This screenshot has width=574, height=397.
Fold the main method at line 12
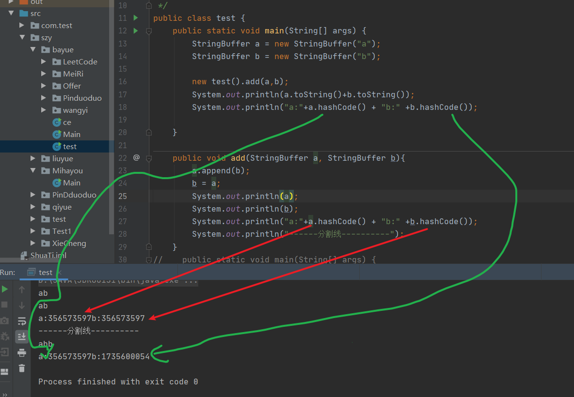click(x=149, y=31)
